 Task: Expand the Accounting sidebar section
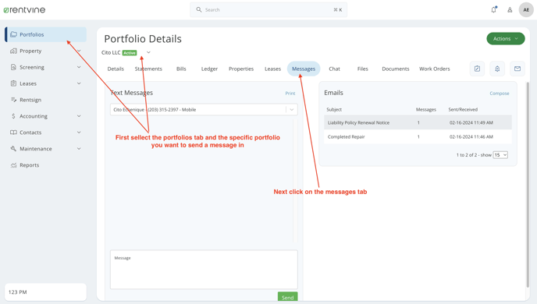79,116
